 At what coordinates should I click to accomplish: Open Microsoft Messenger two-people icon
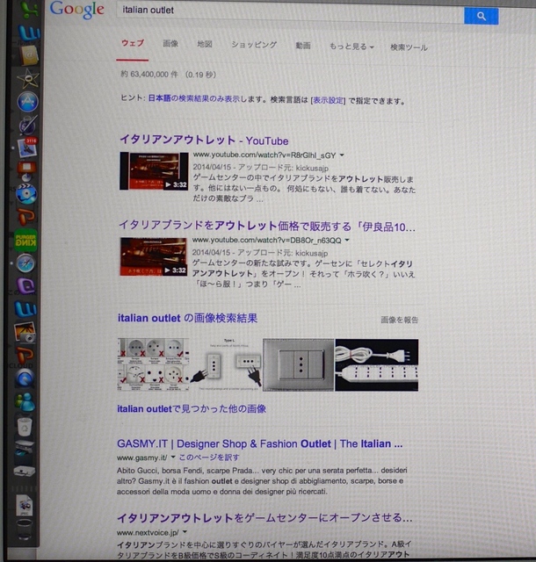click(25, 401)
